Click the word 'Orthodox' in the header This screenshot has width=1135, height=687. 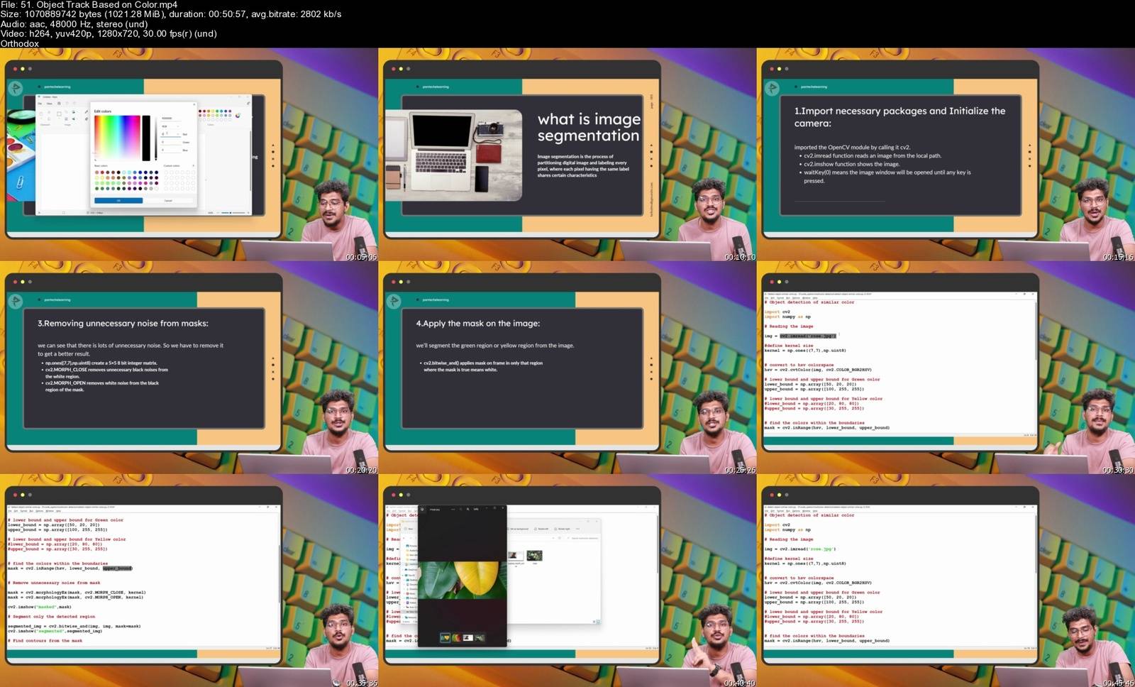click(x=20, y=43)
